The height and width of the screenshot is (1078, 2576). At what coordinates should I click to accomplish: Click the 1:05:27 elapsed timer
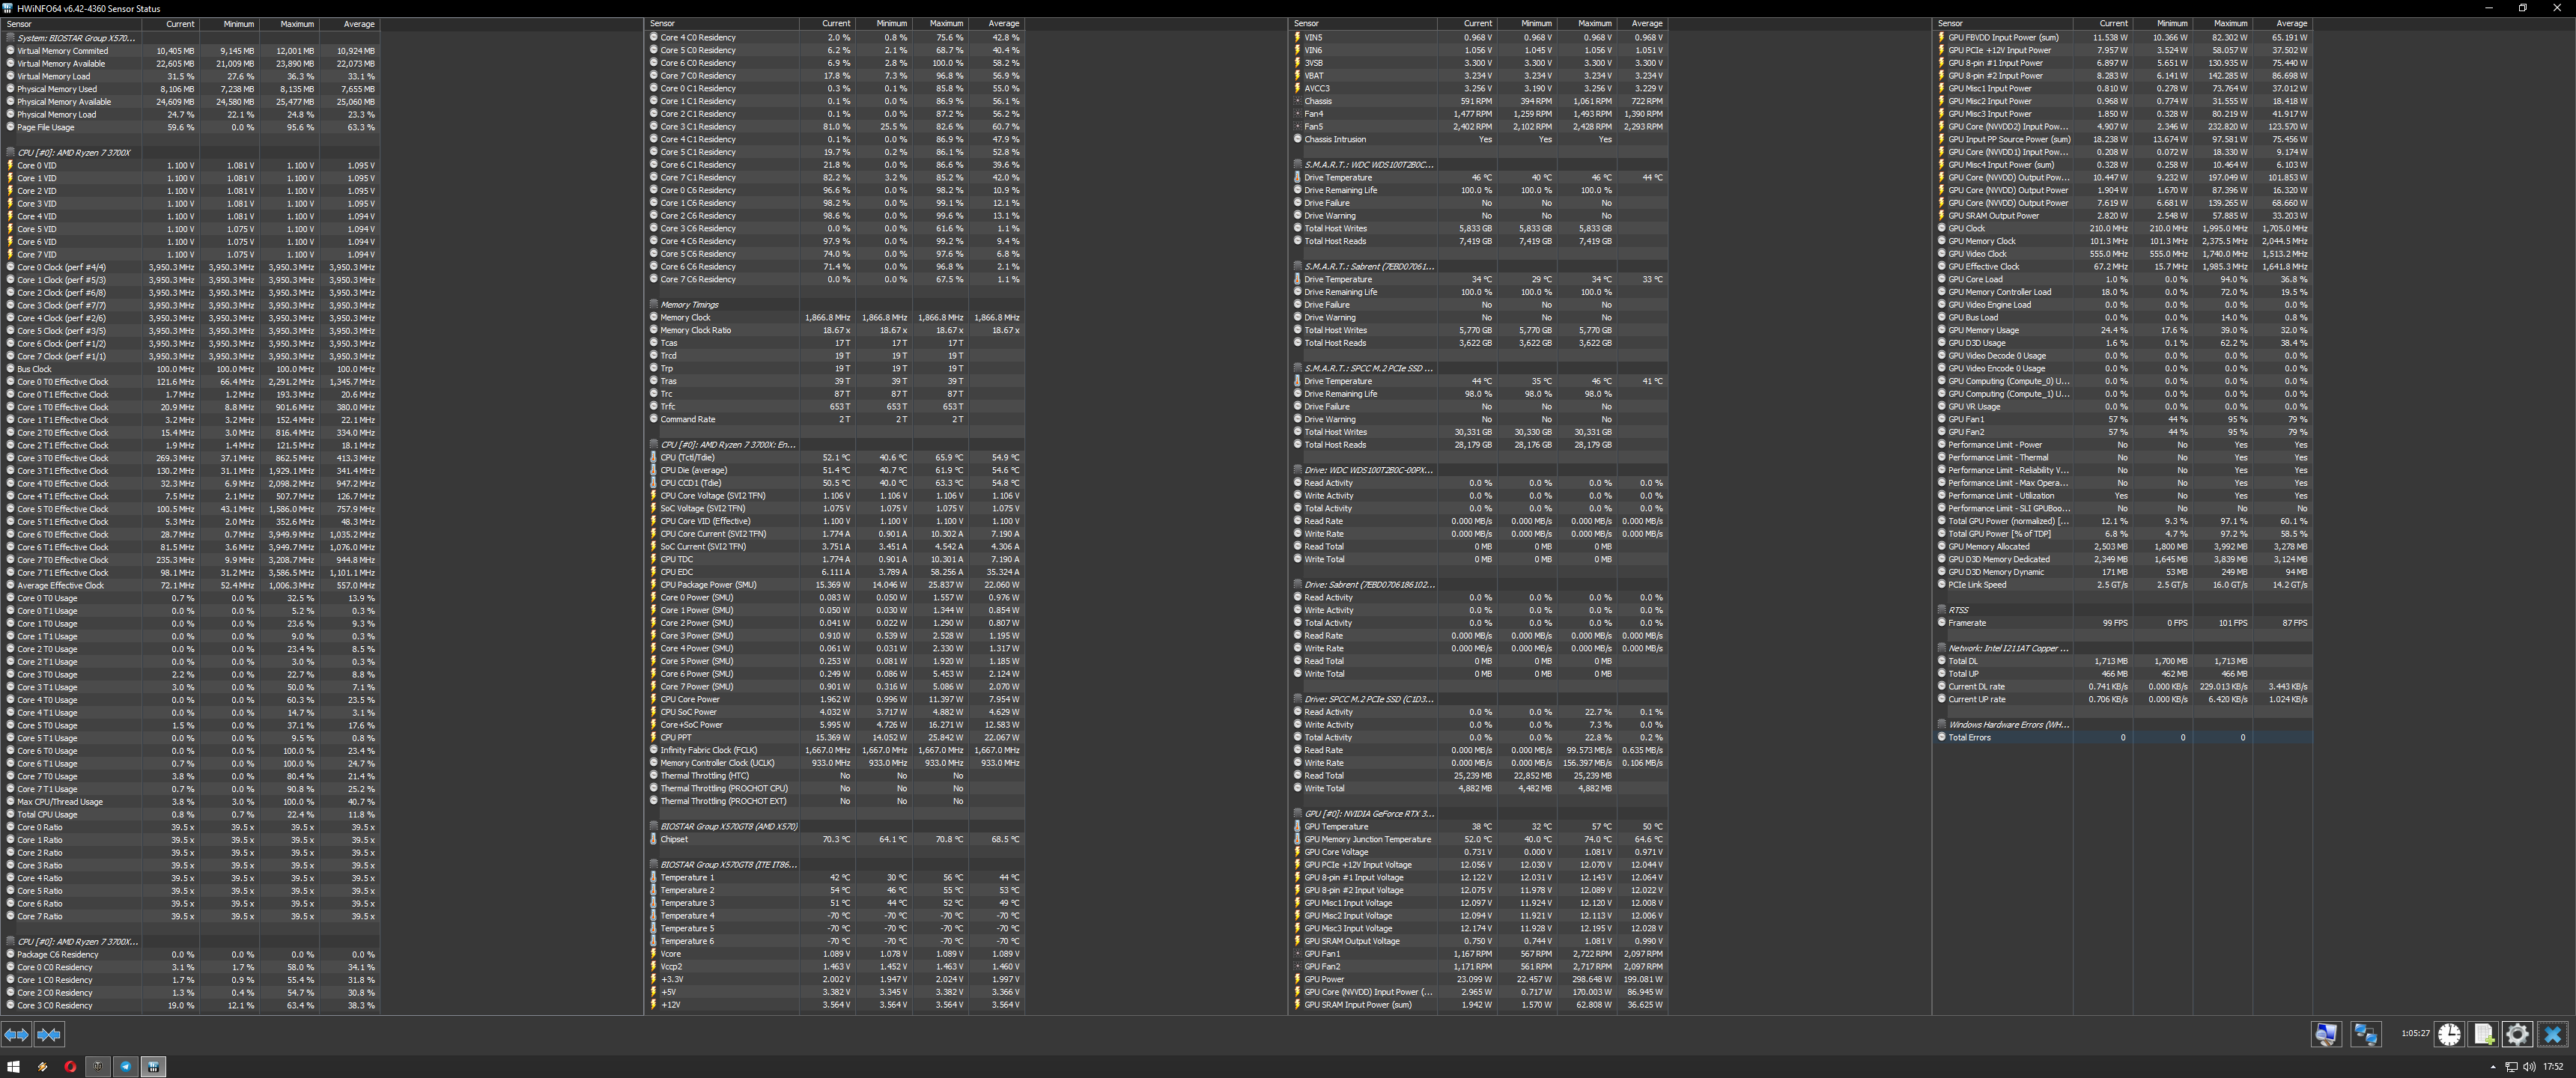[x=2415, y=1034]
